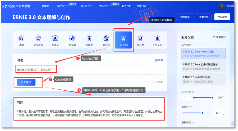The width and height of the screenshot is (238, 131).
Task: Click the 重置参数 reset icon
Action: click(x=214, y=37)
